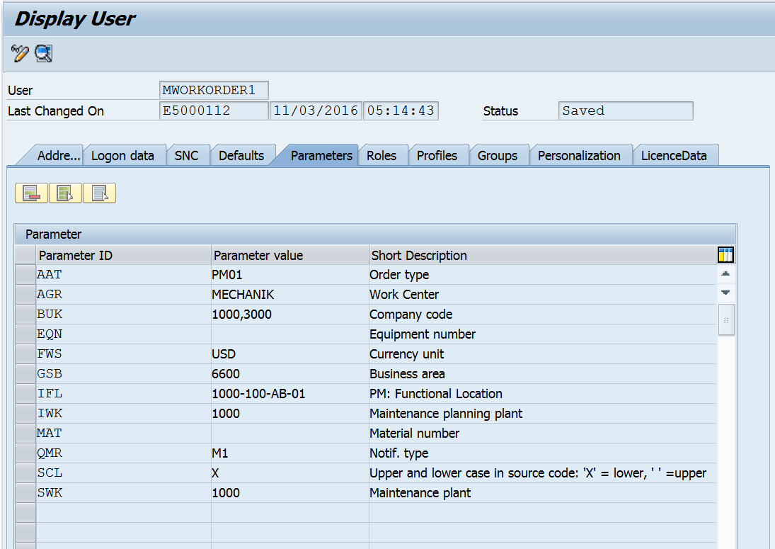Select the row selector for SWK parameter
Screen dimensions: 775x549
point(25,493)
